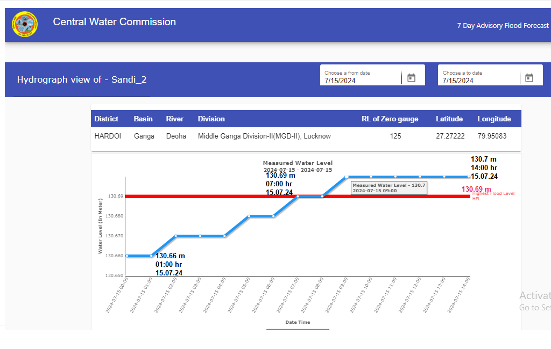Screen dimensions: 551x349
Task: Click the 'Highest Flood Level HFL' label
Action: (493, 195)
